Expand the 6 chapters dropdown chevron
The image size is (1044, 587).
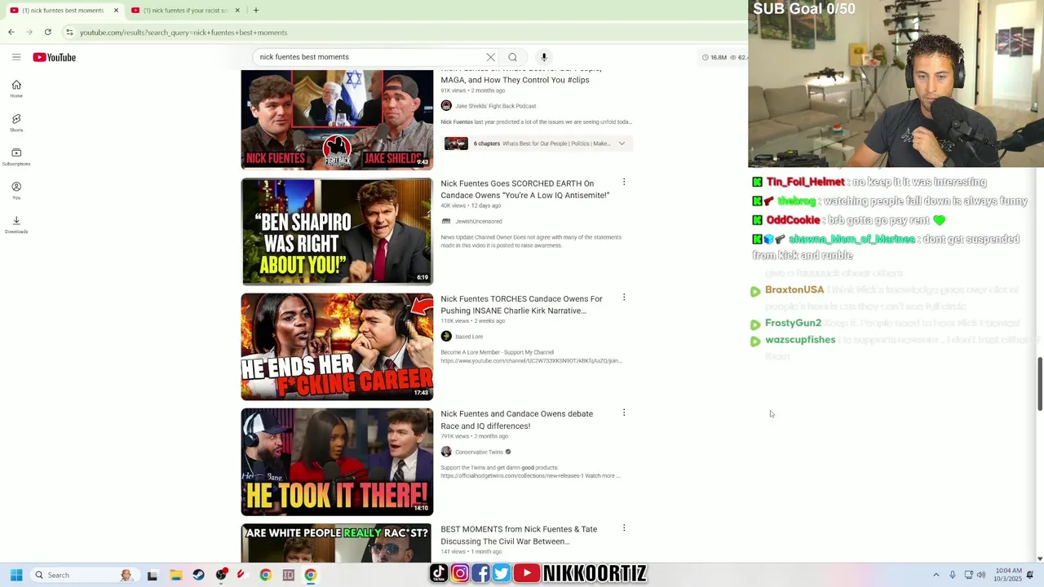(x=622, y=143)
